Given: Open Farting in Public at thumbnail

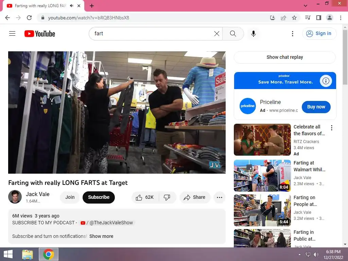Looking at the screenshot, I should [x=262, y=238].
